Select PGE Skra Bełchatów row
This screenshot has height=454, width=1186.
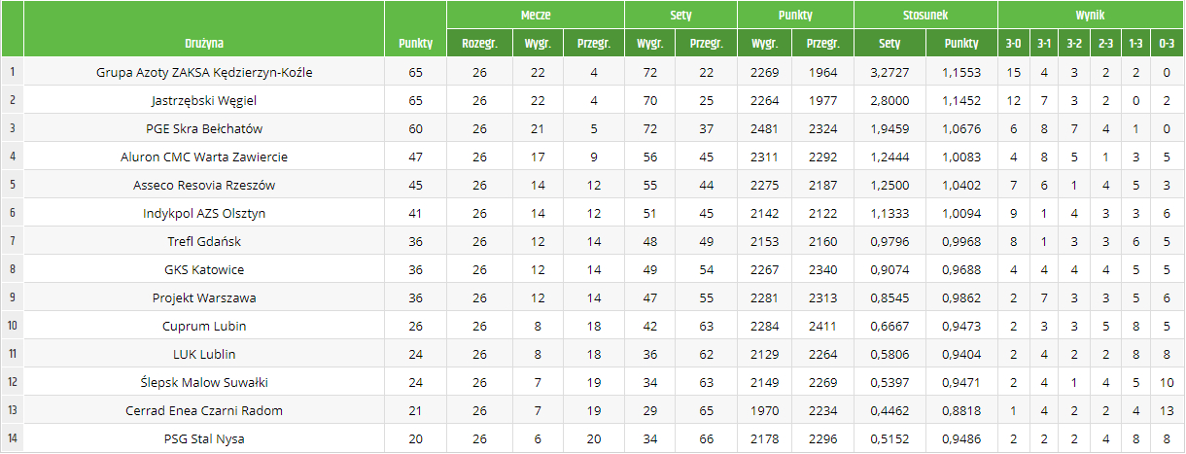593,128
